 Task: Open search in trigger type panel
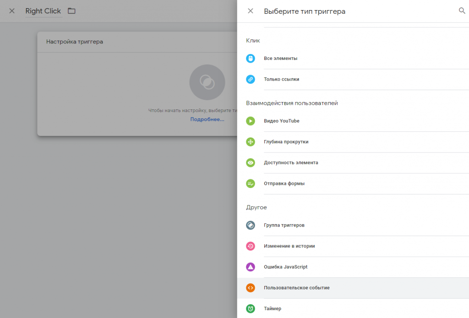coord(462,11)
